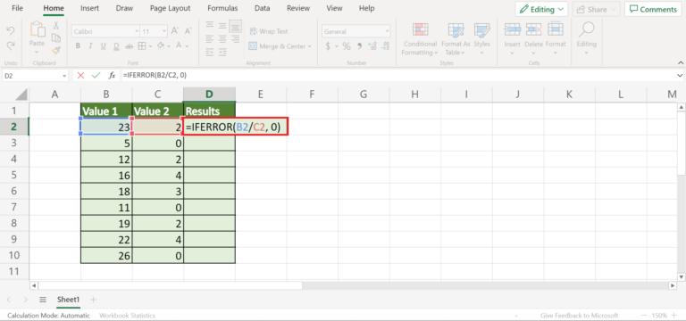Switch to the Insert tab
686x321 pixels.
(x=89, y=8)
